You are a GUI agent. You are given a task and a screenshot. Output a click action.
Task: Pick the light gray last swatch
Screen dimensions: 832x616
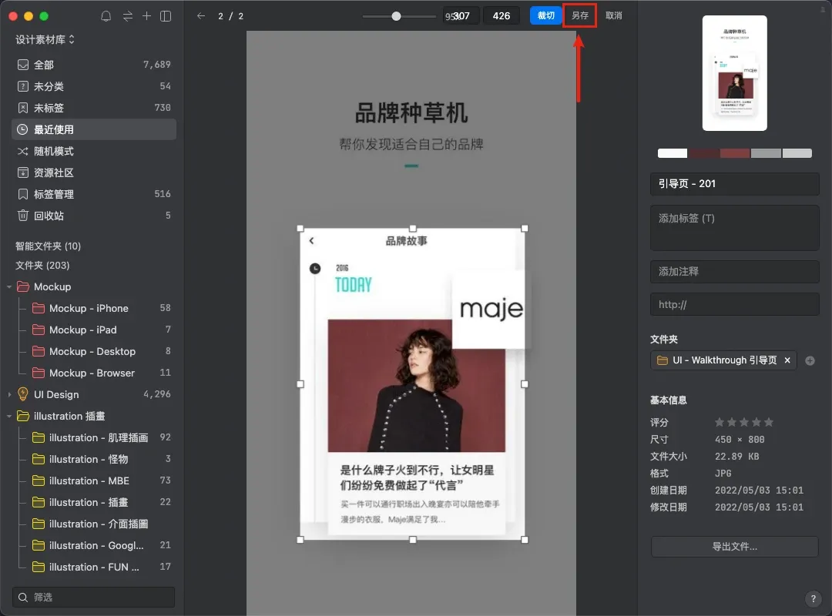(797, 153)
